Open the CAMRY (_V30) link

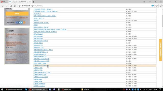[x=38, y=70]
